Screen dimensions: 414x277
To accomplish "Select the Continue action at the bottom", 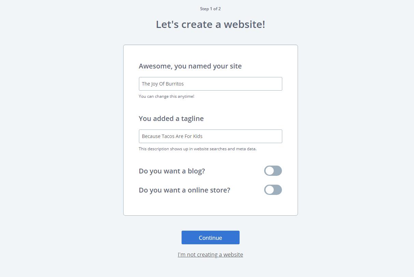I will [210, 237].
